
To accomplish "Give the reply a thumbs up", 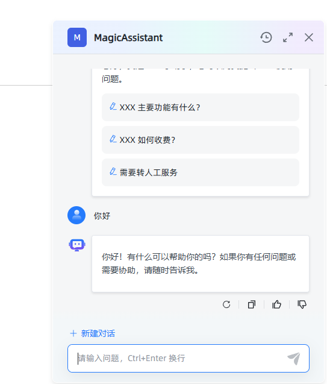I will click(x=277, y=304).
